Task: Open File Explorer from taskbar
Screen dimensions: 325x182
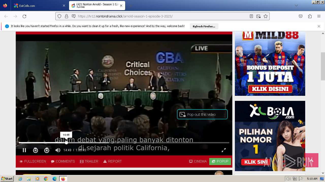Action: click(29, 179)
